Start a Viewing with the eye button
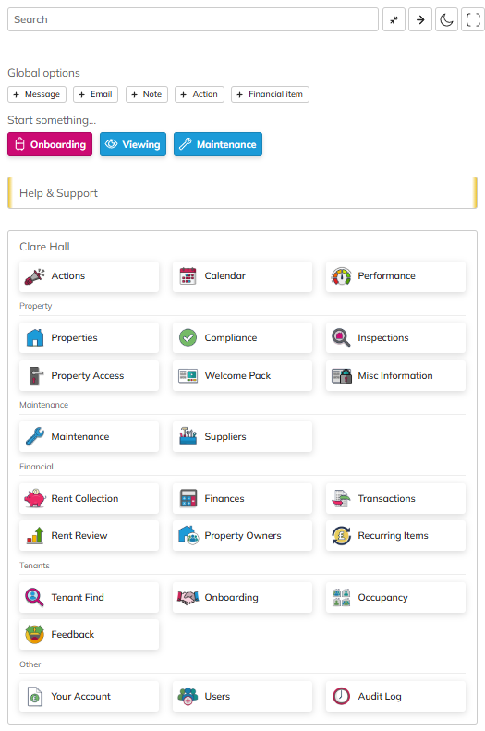Image resolution: width=485 pixels, height=731 pixels. click(x=133, y=144)
